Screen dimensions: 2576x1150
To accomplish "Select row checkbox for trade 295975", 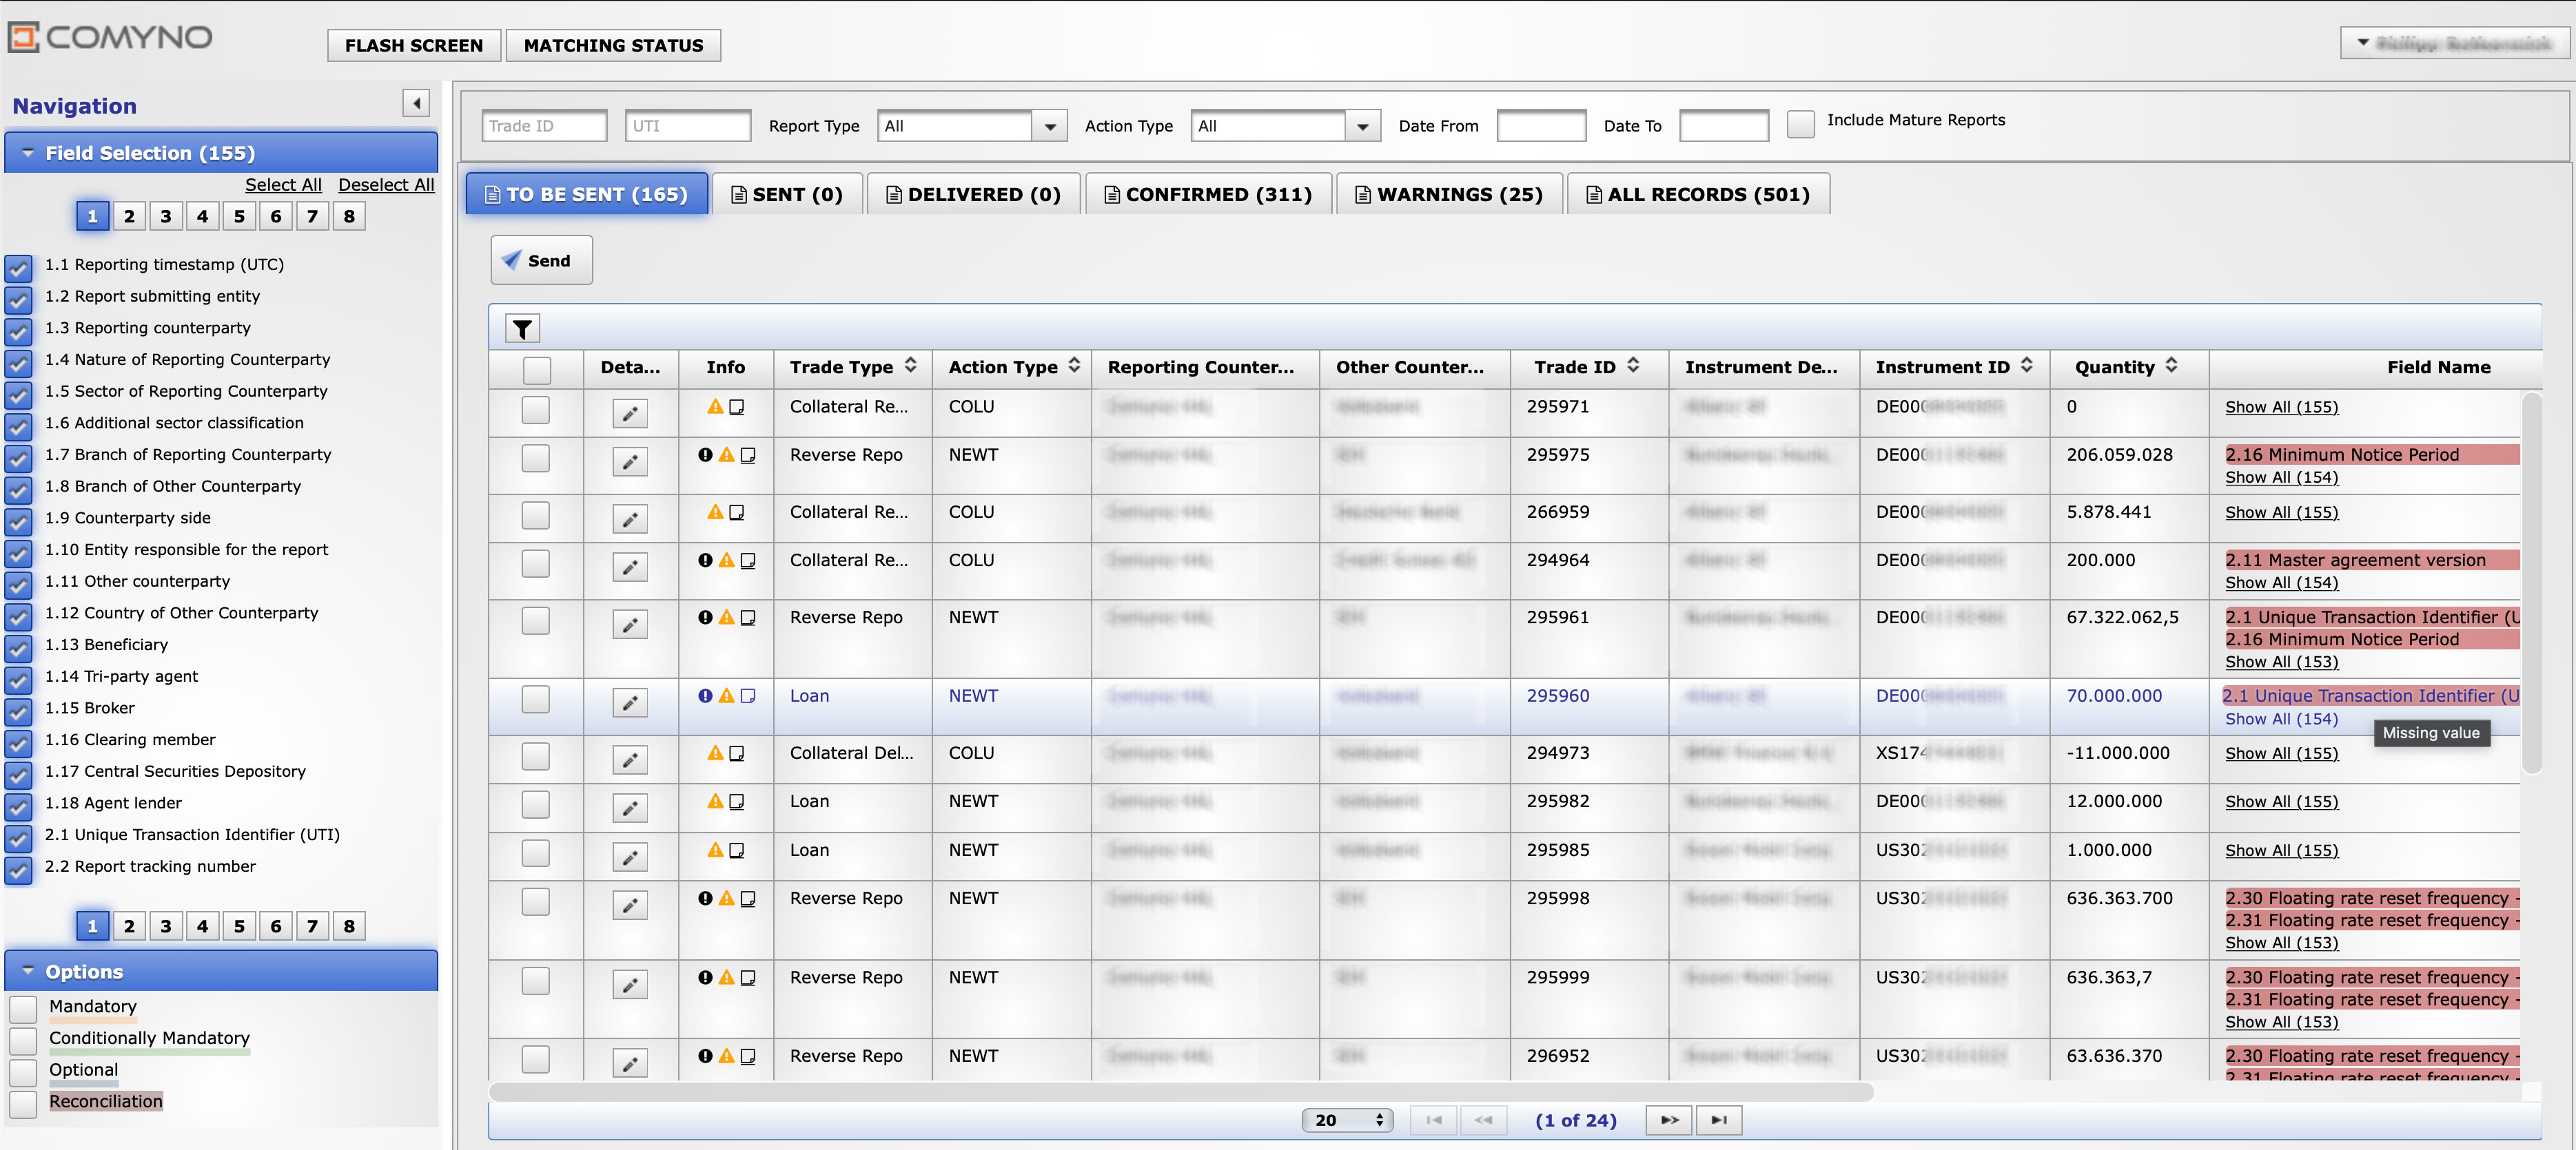I will coord(536,458).
